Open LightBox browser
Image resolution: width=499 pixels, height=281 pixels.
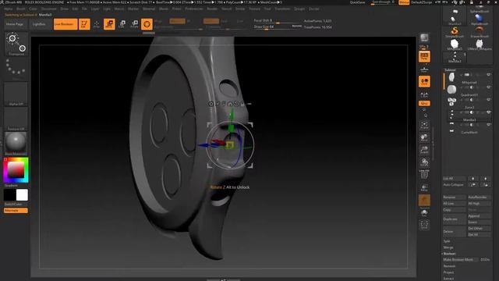click(x=39, y=24)
